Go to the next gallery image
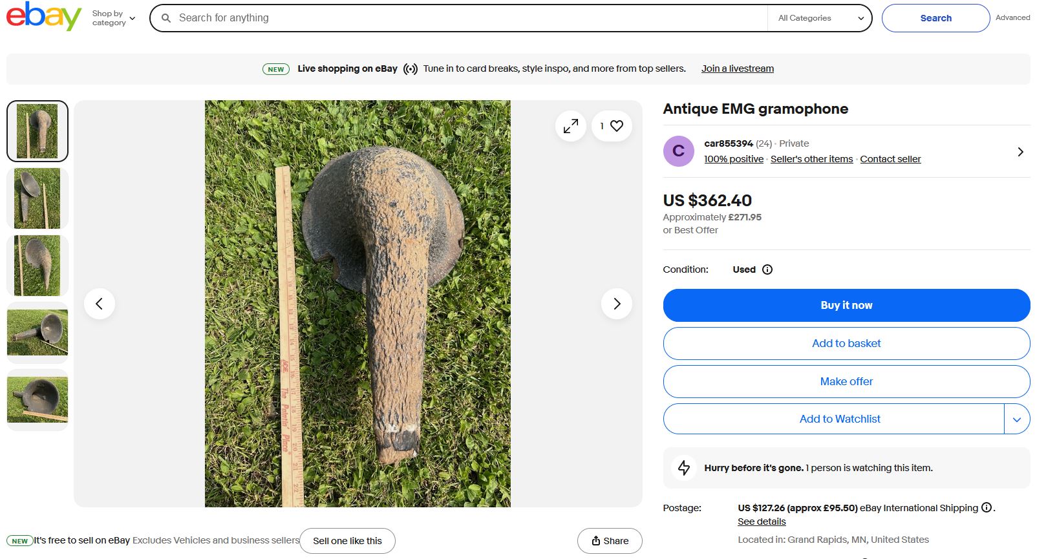This screenshot has height=559, width=1057. (x=616, y=304)
